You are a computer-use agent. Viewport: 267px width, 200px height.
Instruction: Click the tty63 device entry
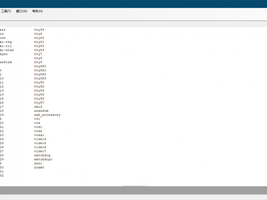pyautogui.click(x=39, y=50)
